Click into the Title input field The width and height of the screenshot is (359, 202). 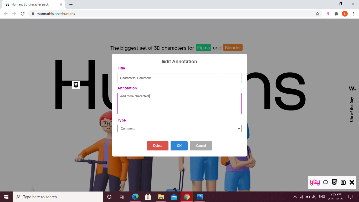(x=179, y=78)
